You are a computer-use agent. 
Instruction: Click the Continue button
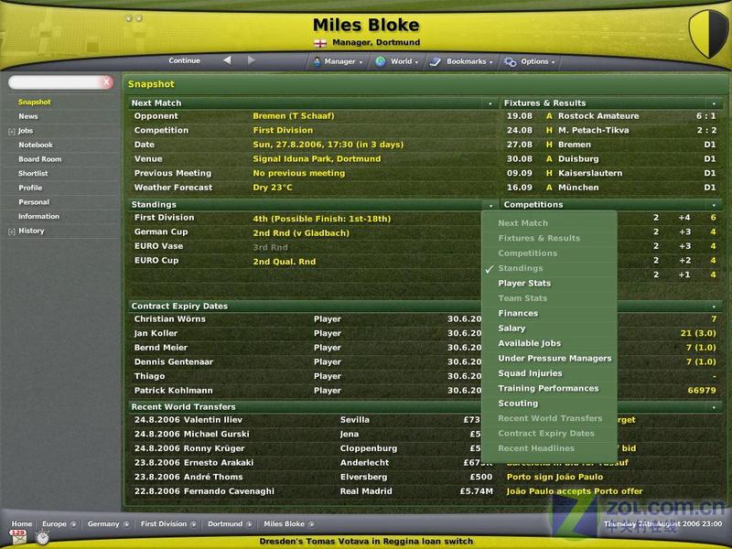point(185,60)
